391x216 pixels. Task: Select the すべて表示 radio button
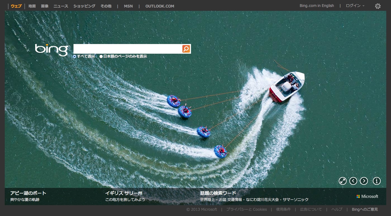(x=75, y=57)
